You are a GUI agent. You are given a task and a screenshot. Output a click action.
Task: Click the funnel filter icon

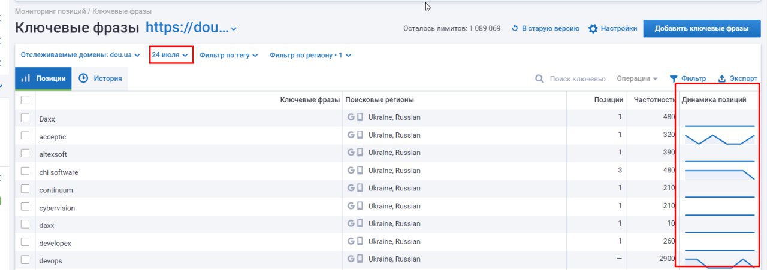coord(674,79)
